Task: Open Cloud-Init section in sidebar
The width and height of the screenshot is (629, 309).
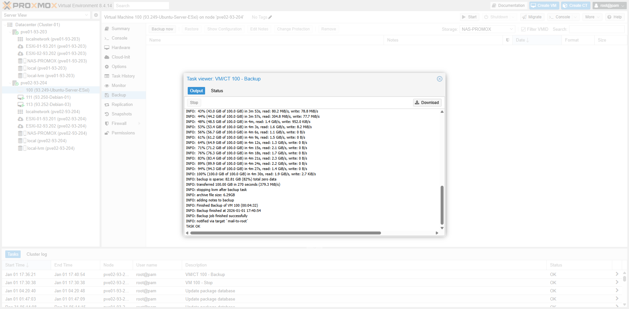Action: [121, 57]
